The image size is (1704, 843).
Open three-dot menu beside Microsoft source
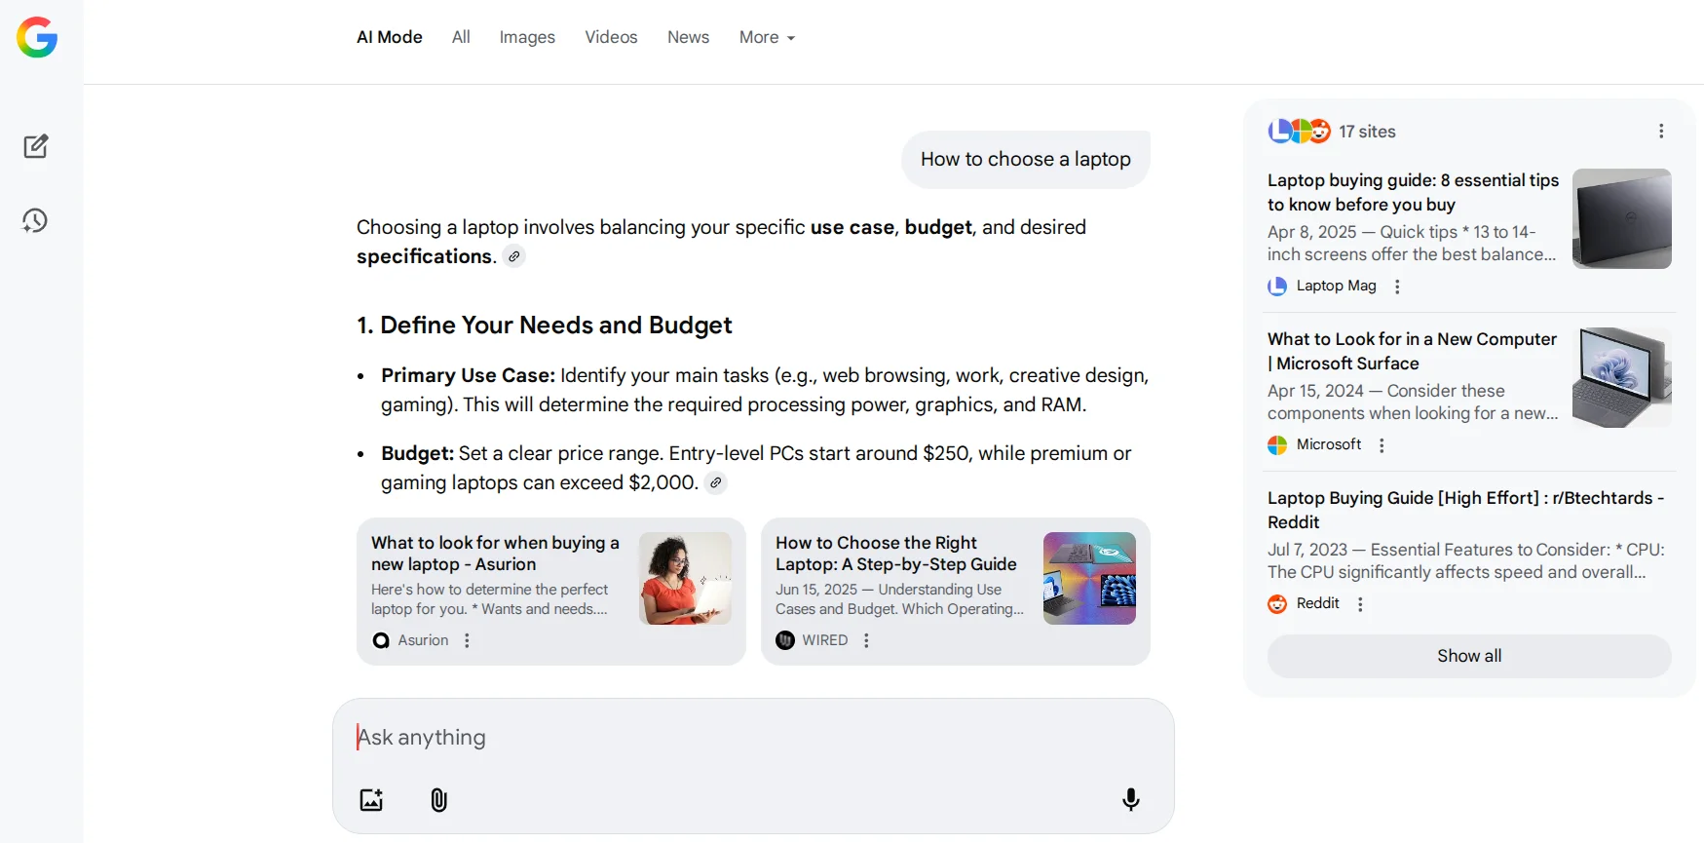click(1382, 445)
